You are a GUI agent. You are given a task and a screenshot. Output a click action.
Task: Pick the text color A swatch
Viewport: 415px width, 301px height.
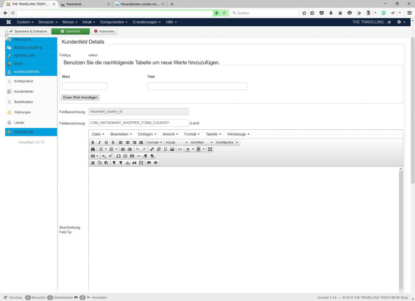tap(188, 149)
